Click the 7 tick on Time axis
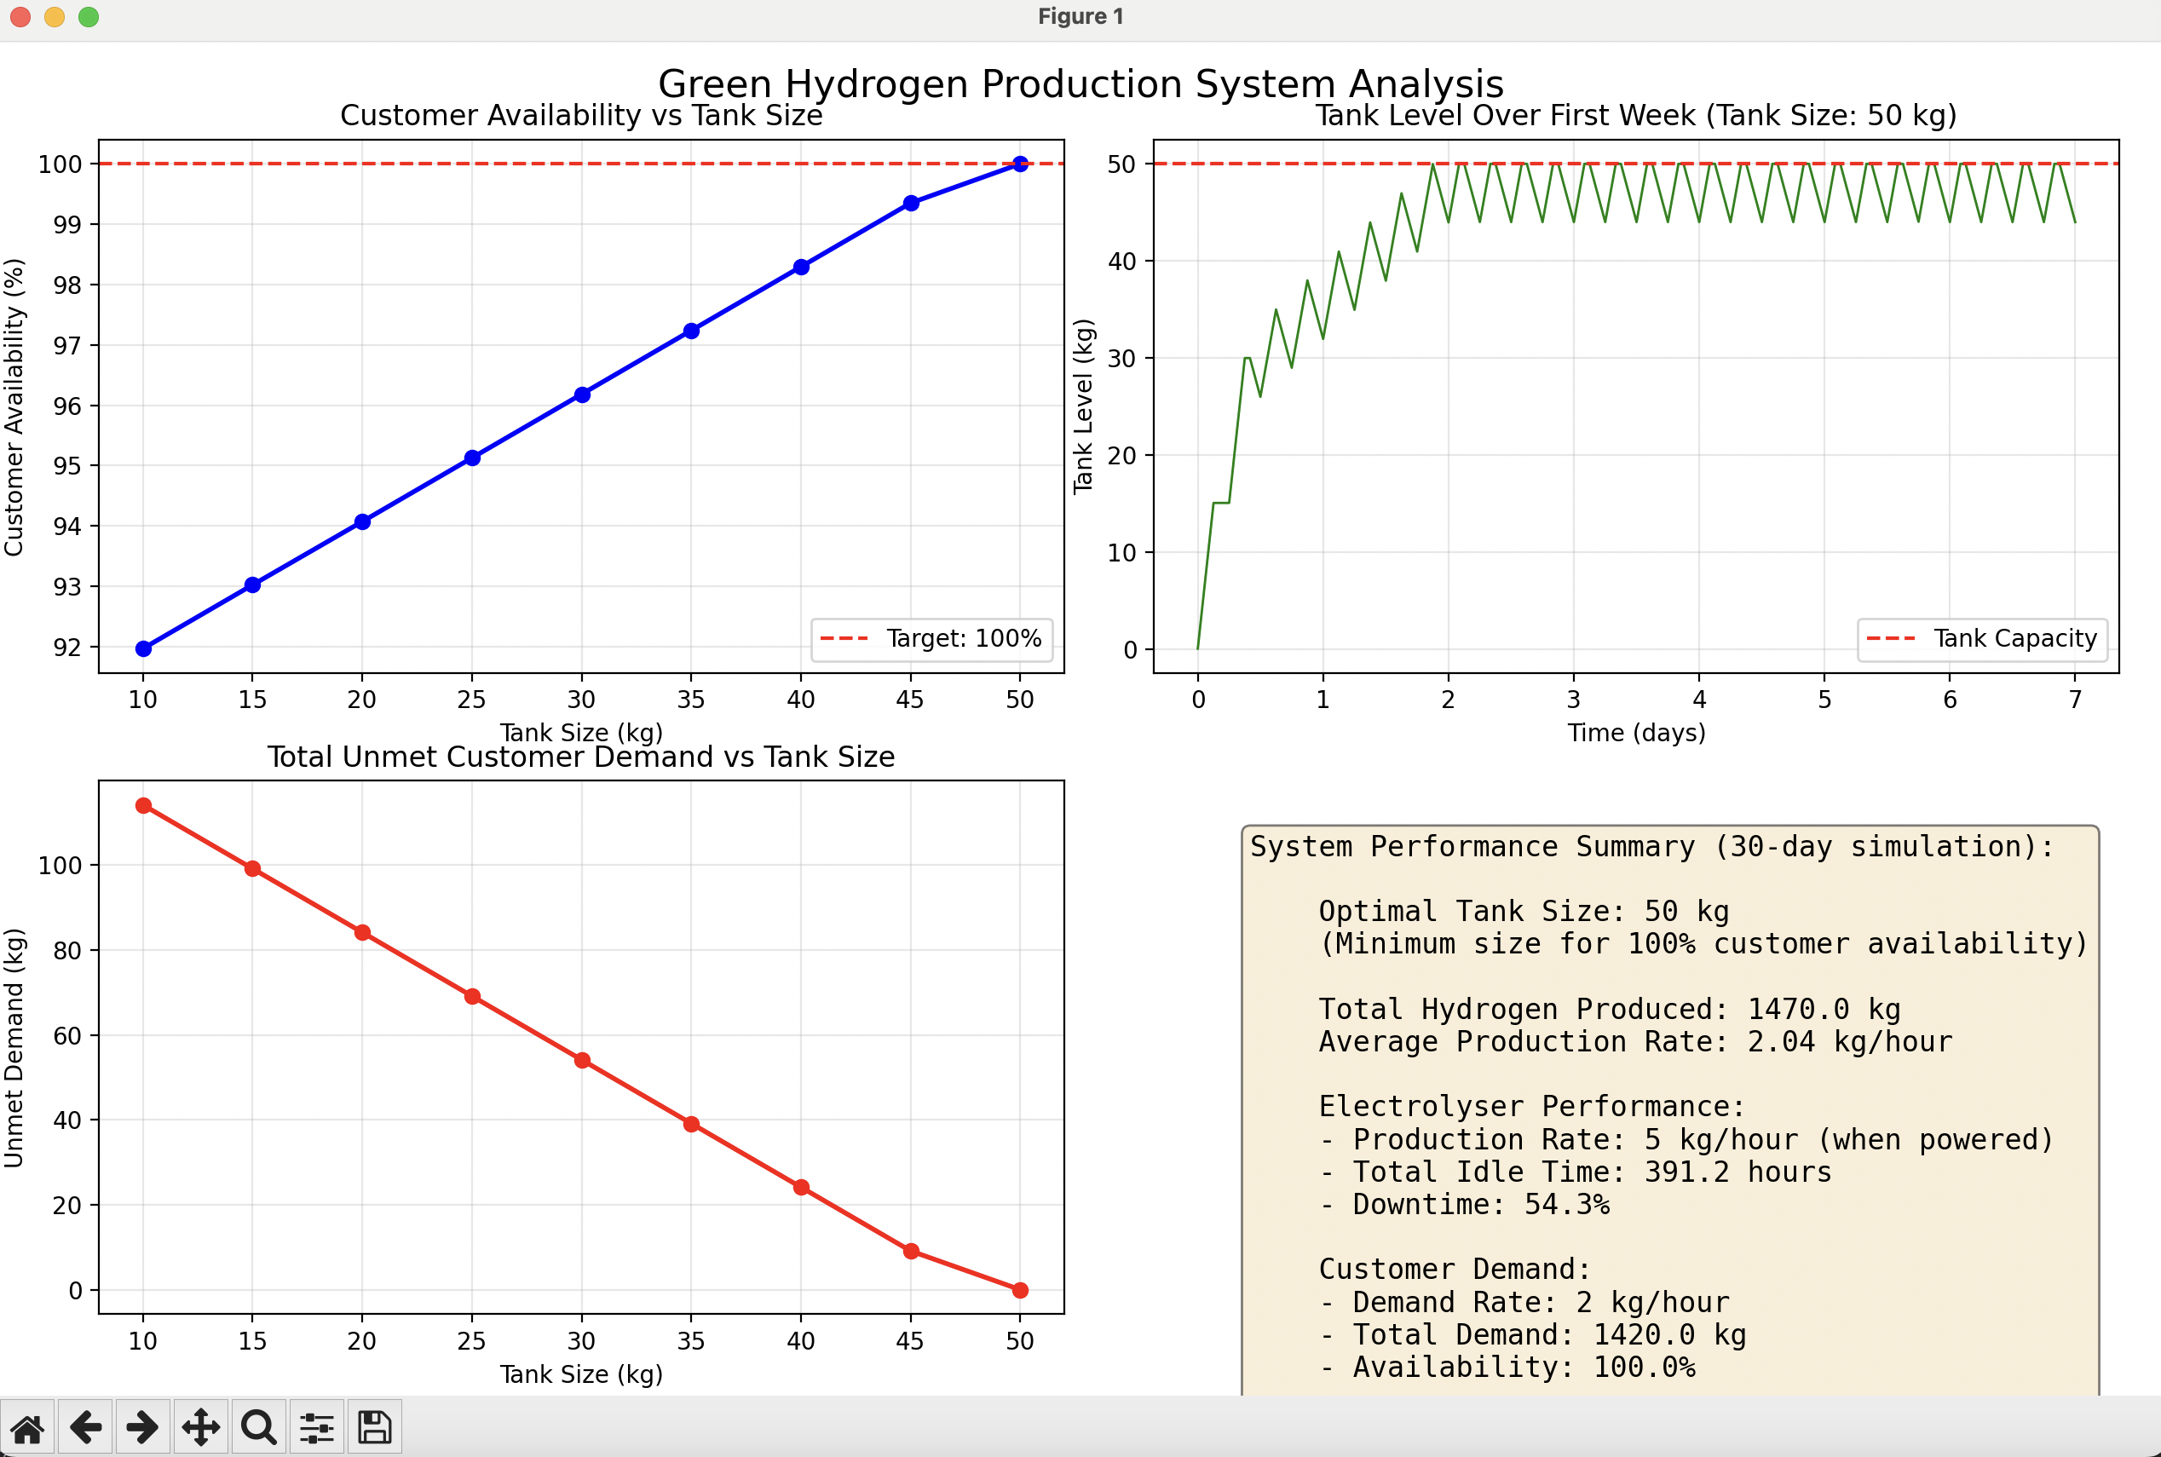This screenshot has width=2161, height=1457. coord(2076,700)
